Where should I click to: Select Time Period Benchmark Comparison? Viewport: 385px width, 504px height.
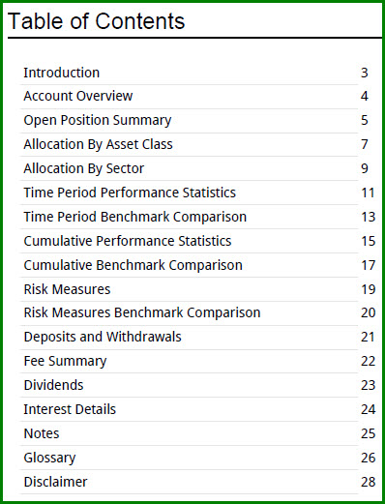(x=135, y=217)
